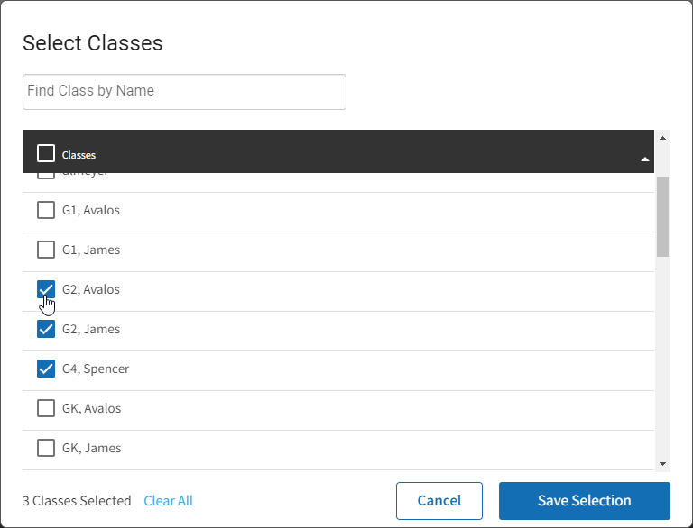Uncheck the G4, Spencer checkbox
The height and width of the screenshot is (528, 693).
[x=46, y=369]
